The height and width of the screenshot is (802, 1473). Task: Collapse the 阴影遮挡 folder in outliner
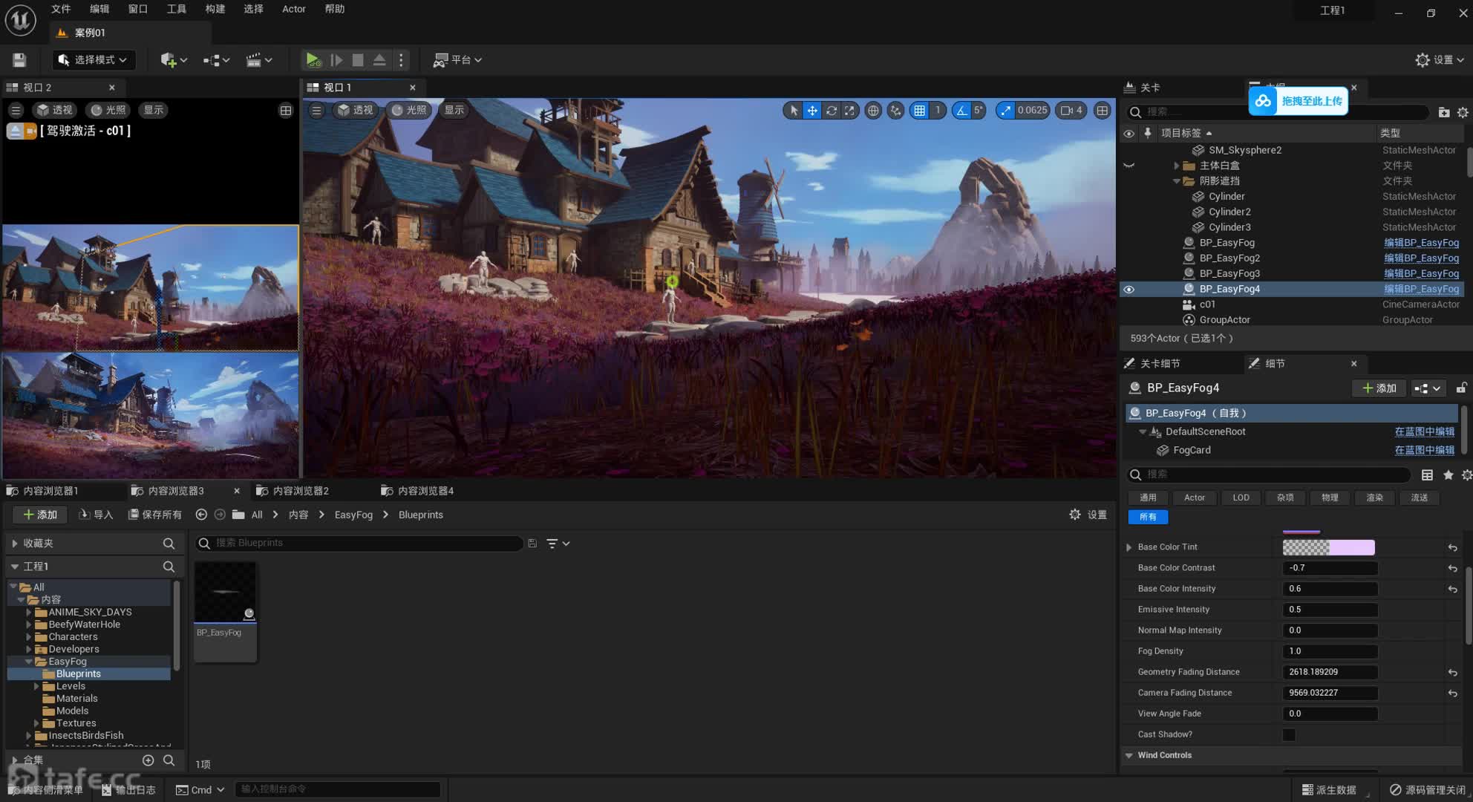click(x=1176, y=181)
